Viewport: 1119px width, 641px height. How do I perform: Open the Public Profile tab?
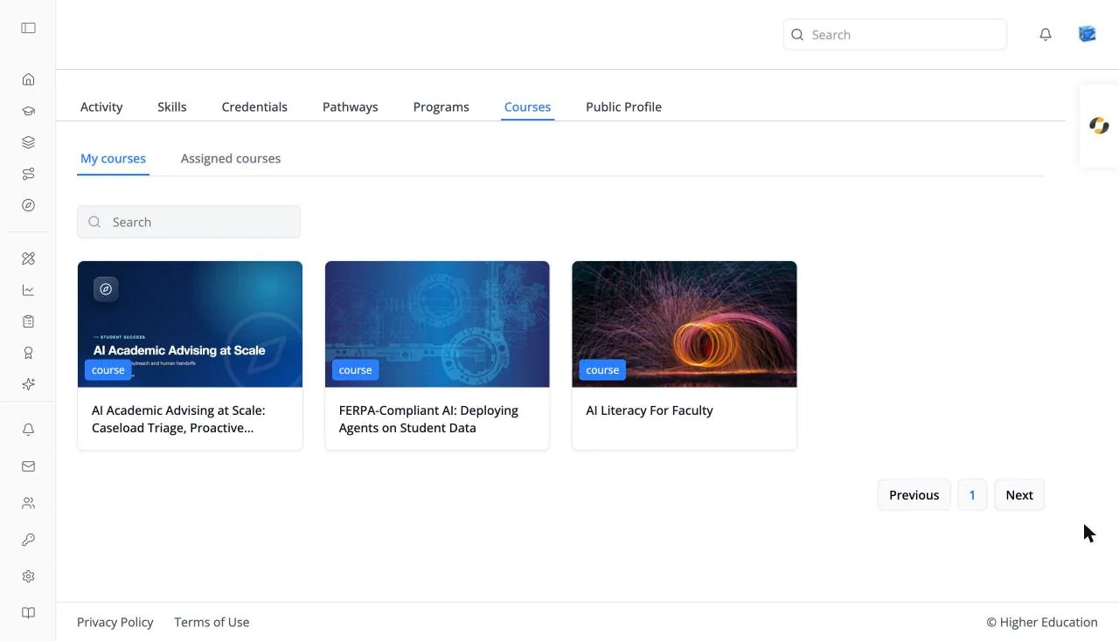coord(624,107)
